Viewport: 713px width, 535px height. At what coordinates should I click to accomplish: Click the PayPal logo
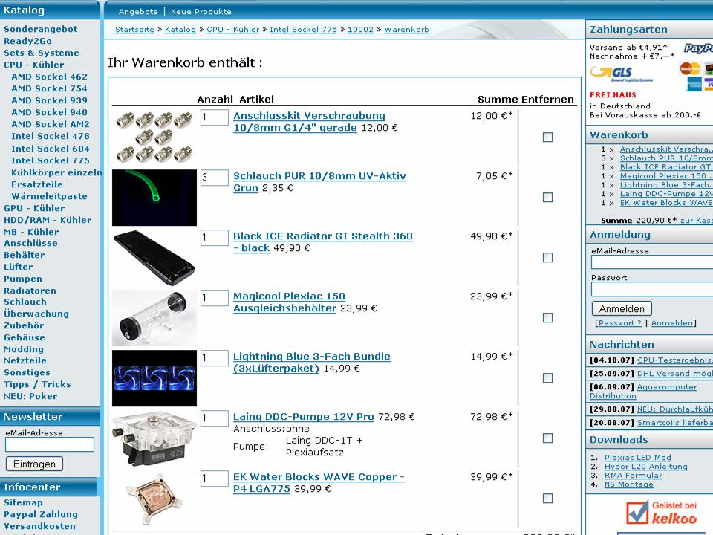pyautogui.click(x=698, y=48)
